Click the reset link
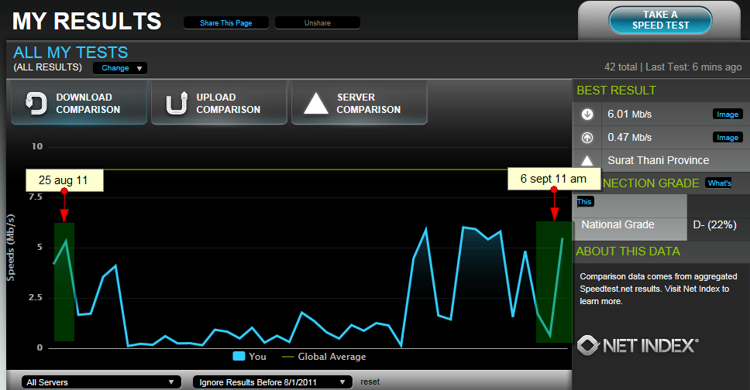The height and width of the screenshot is (390, 750). click(x=370, y=381)
